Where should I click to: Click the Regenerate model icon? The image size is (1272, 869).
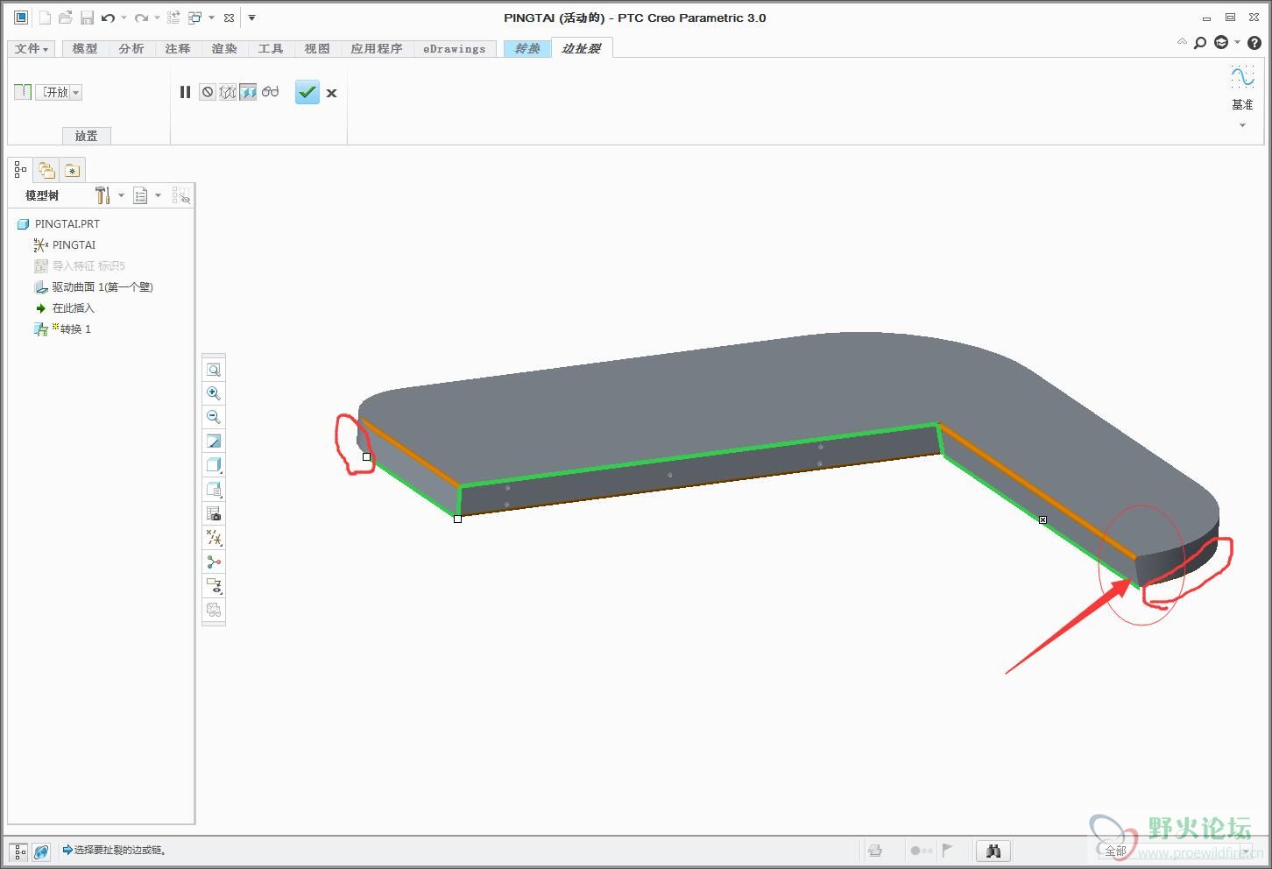pos(173,18)
